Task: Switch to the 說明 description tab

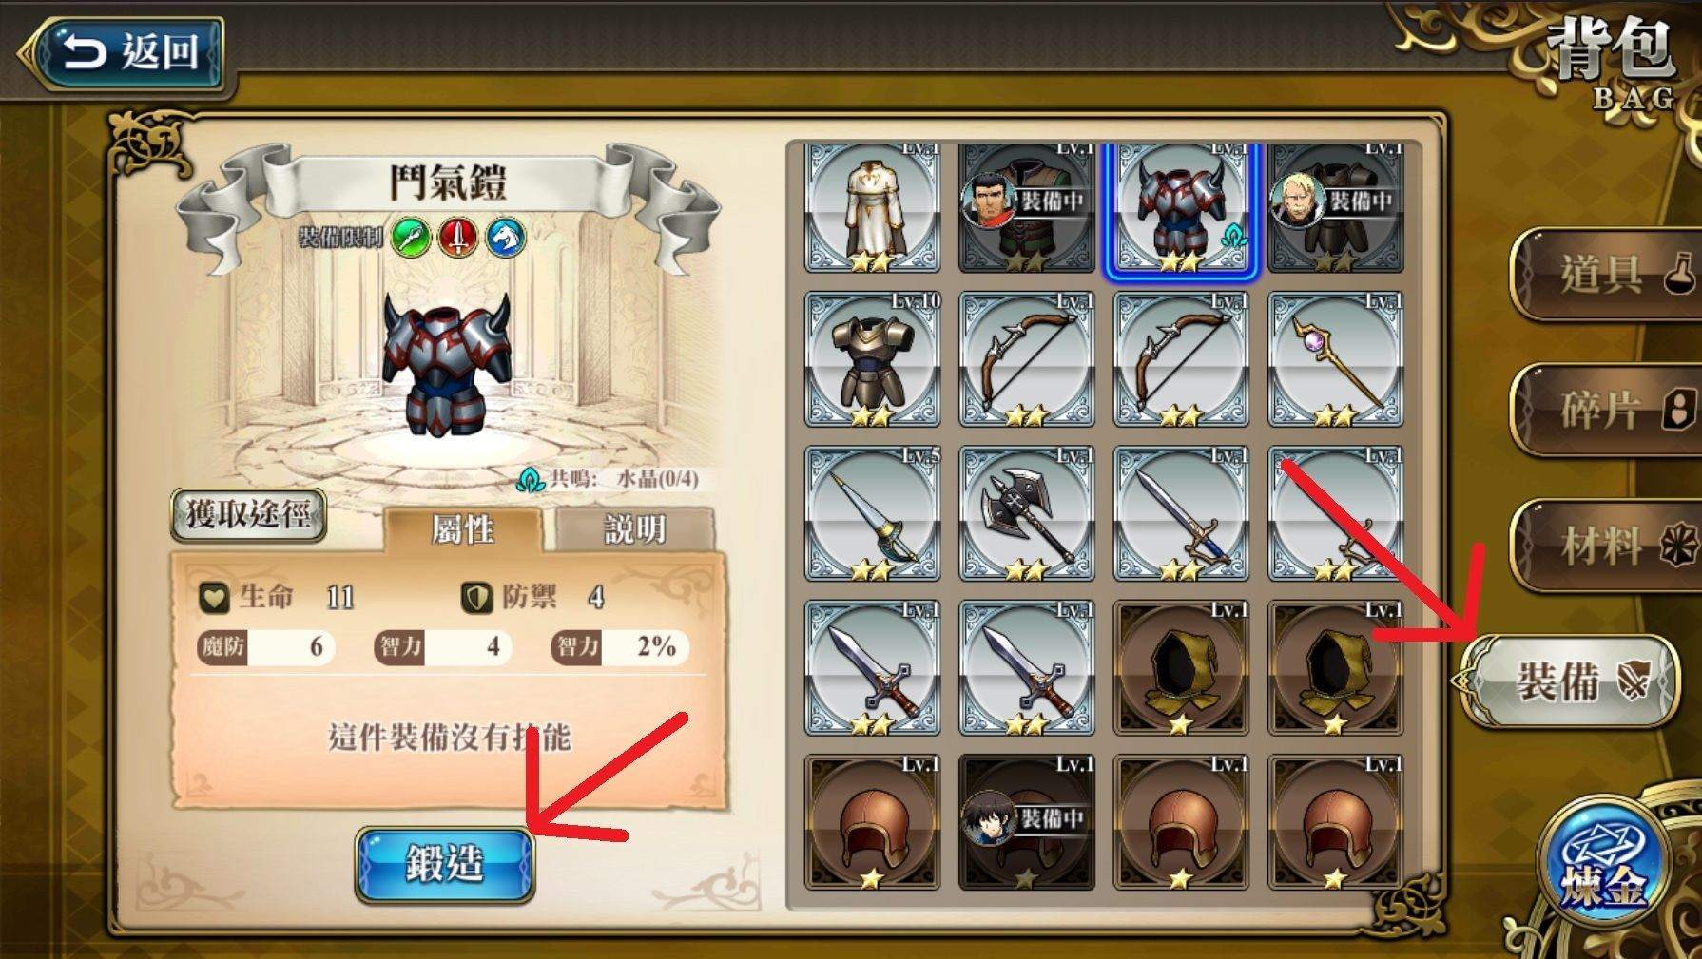Action: 634,528
